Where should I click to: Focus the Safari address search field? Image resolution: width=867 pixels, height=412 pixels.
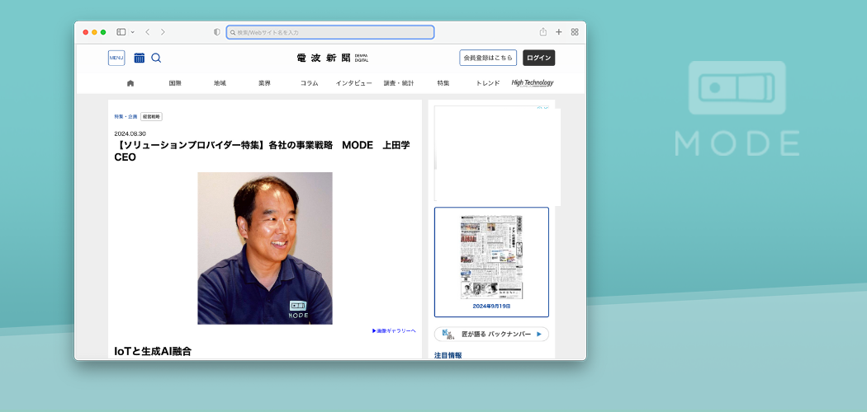pos(330,32)
